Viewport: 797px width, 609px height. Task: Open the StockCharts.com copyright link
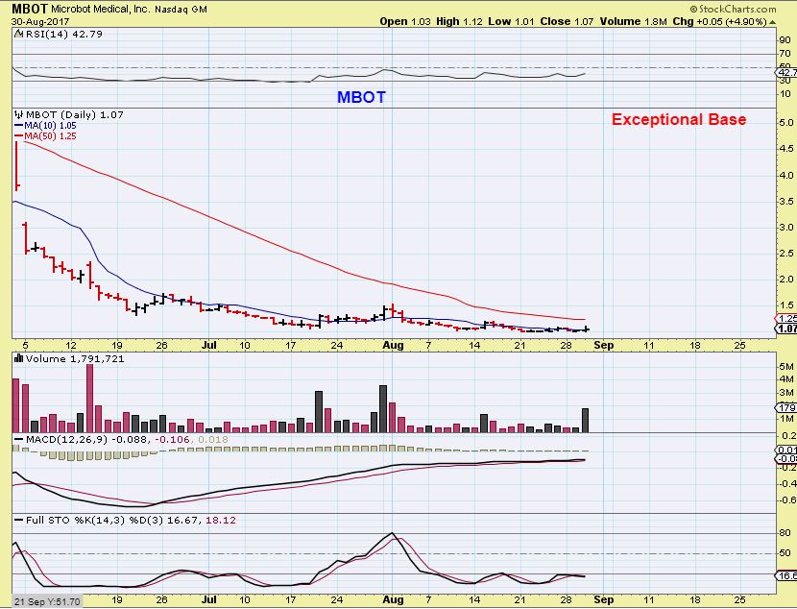click(733, 9)
